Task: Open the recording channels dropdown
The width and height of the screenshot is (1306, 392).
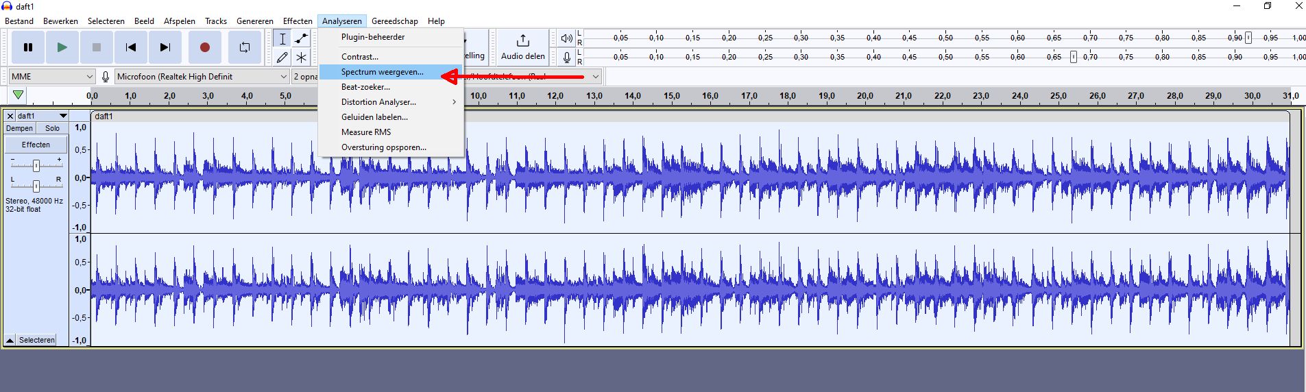Action: tap(305, 77)
